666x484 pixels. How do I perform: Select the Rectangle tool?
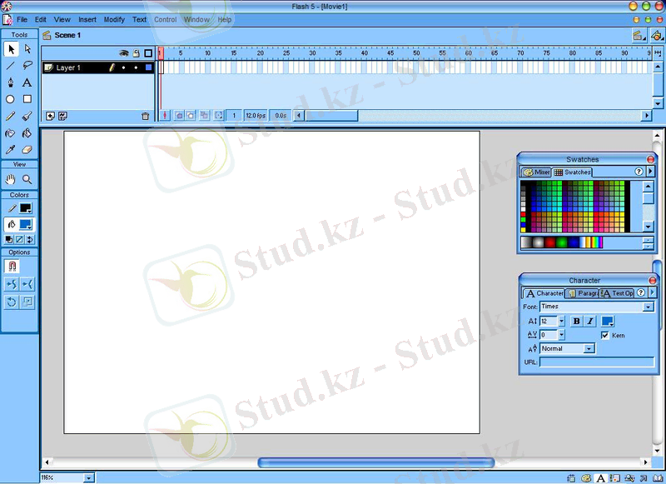pyautogui.click(x=27, y=99)
